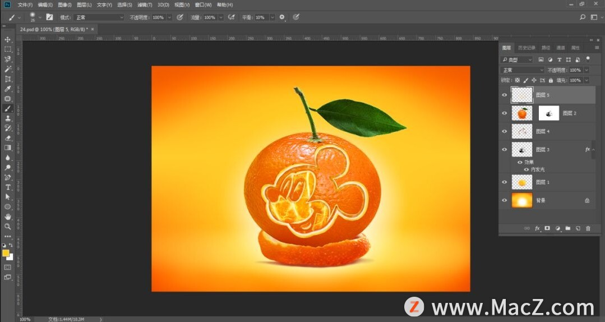Viewport: 605px width, 322px height.
Task: Open smoothing options gear
Action: 282,17
